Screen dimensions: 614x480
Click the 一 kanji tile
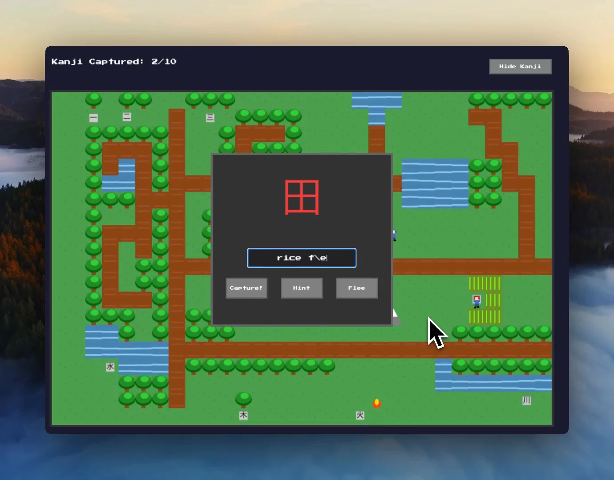click(93, 118)
